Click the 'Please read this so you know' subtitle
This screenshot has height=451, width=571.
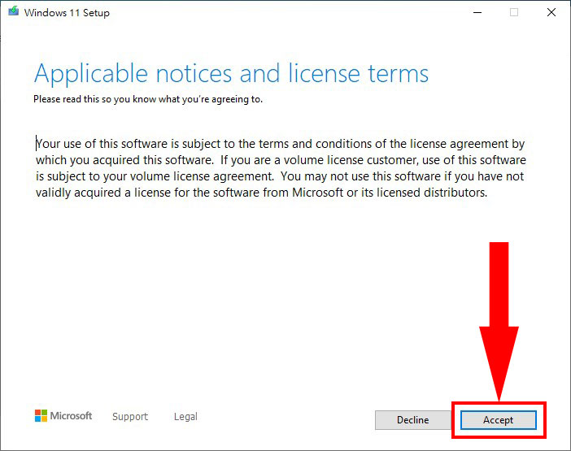point(148,99)
